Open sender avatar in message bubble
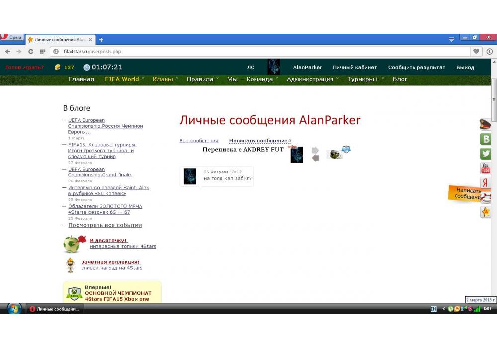 (190, 176)
